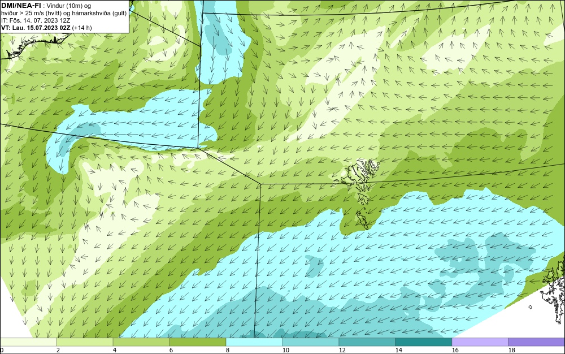This screenshot has height=354, width=565.
Task: Click the 'IT: Fös. 14. 07. 2023 12Z' line
Action: point(36,20)
